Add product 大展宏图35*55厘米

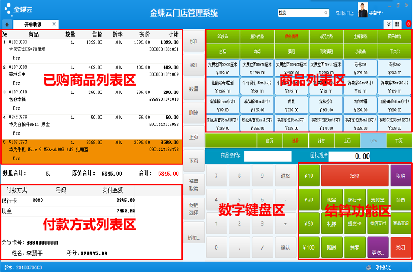click(222, 68)
